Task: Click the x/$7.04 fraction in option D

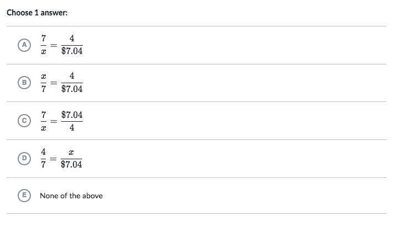Action: [72, 158]
